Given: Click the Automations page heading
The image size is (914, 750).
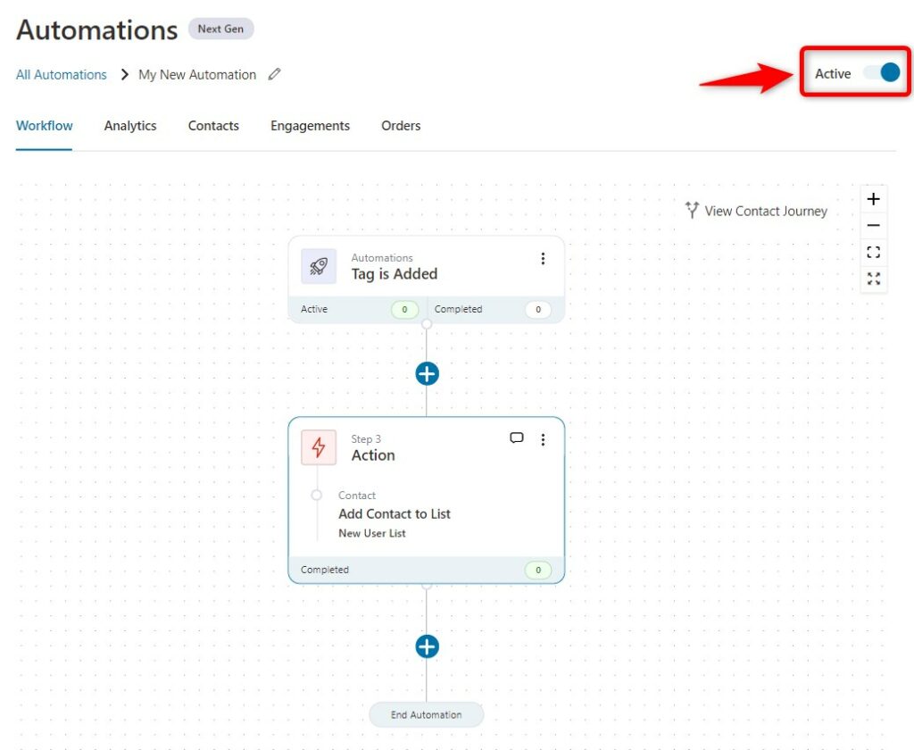Looking at the screenshot, I should [x=96, y=29].
